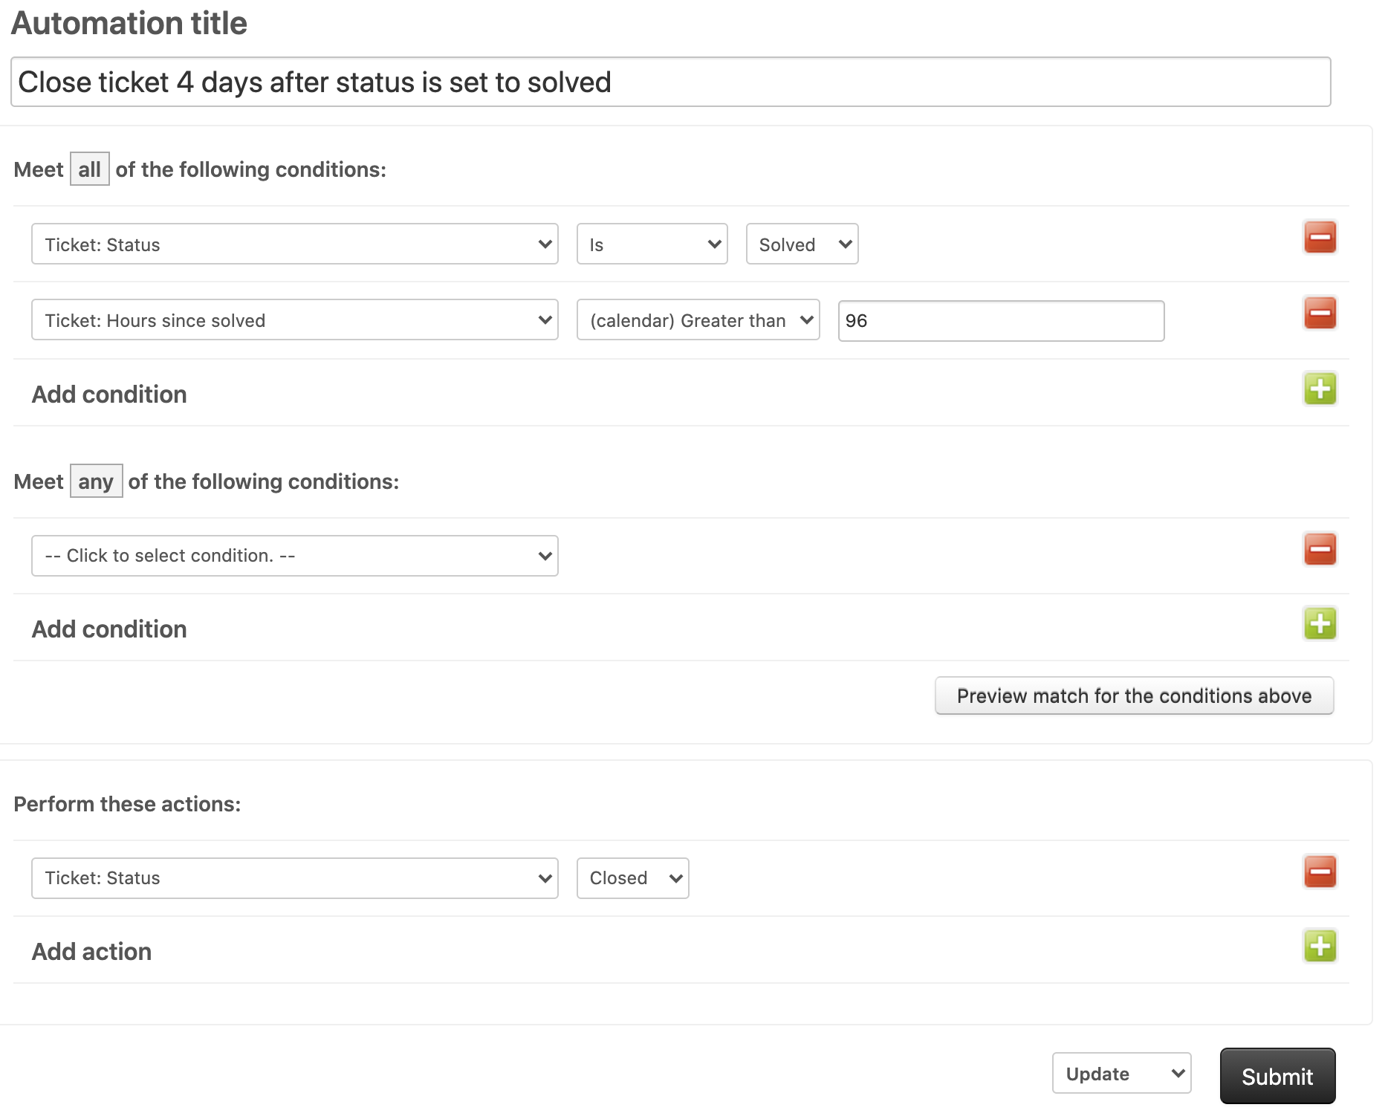Image resolution: width=1388 pixels, height=1116 pixels.
Task: Toggle the 'any' conditions match mode
Action: point(96,481)
